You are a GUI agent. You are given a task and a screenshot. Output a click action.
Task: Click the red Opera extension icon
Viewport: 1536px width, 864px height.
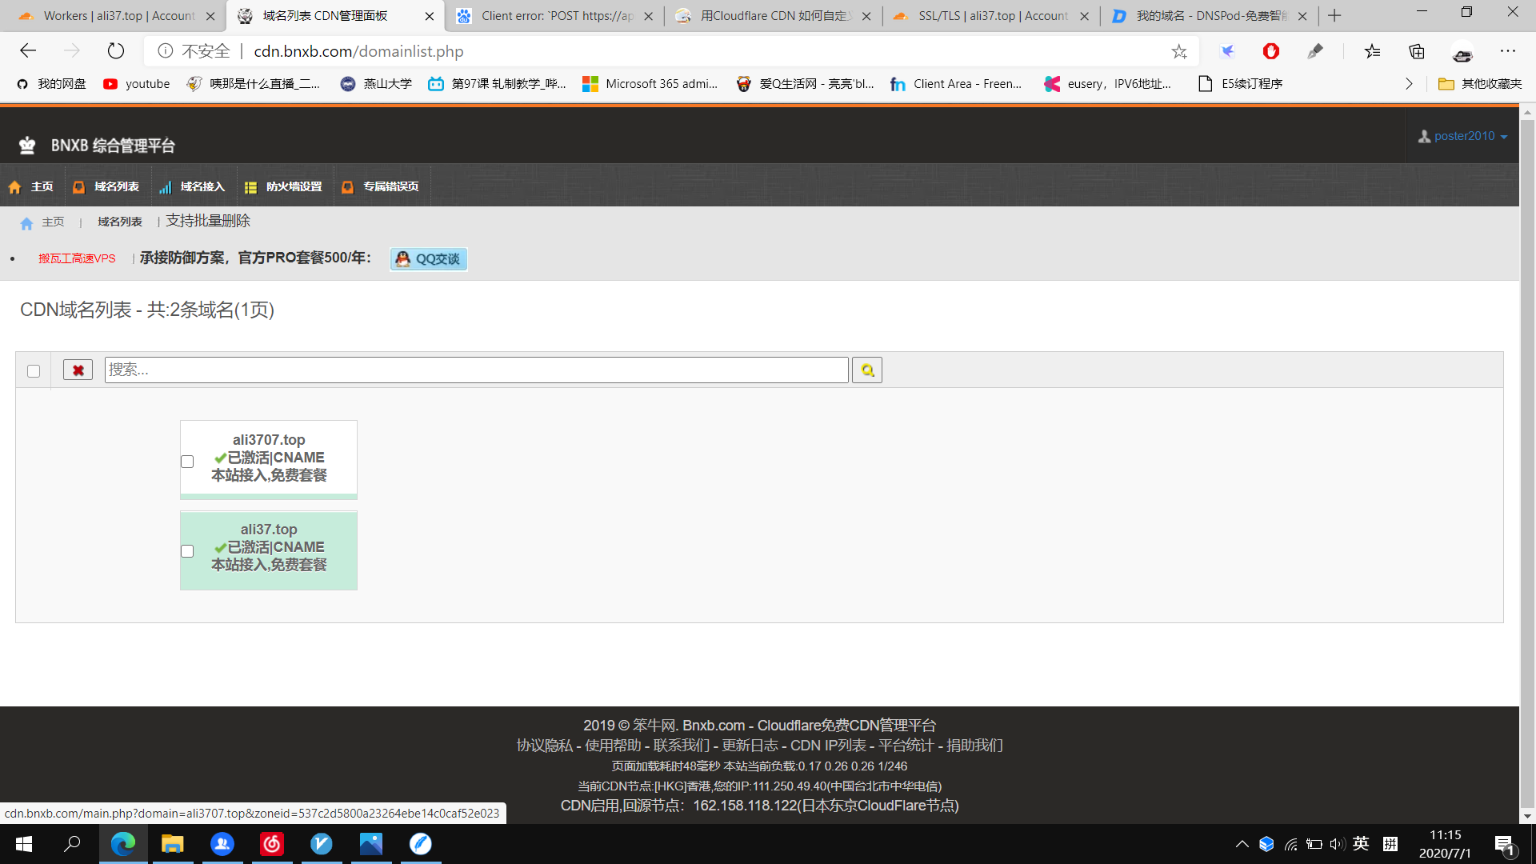point(1271,52)
